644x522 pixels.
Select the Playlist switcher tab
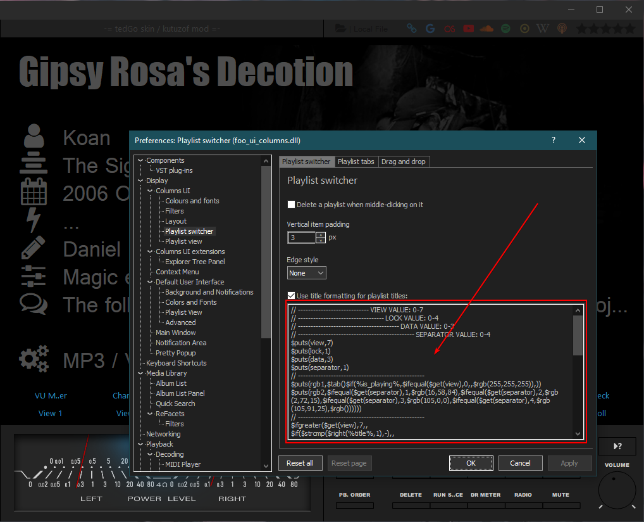306,162
